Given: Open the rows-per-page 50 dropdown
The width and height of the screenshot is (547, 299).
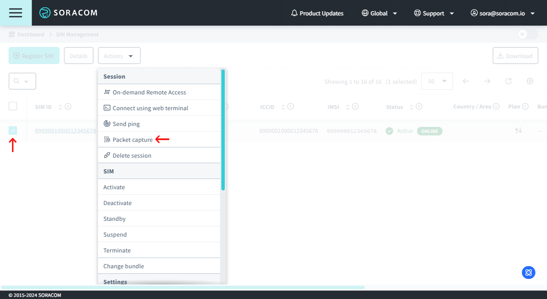Looking at the screenshot, I should point(437,81).
